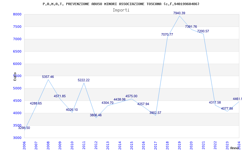Click the 4304.70 data label
This screenshot has height=151, width=242.
107,103
